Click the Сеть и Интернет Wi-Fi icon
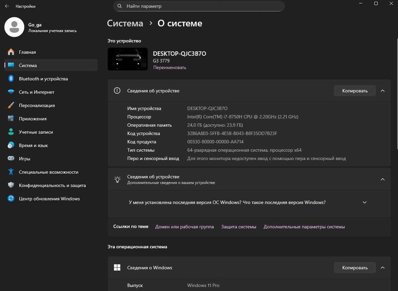 (x=11, y=92)
